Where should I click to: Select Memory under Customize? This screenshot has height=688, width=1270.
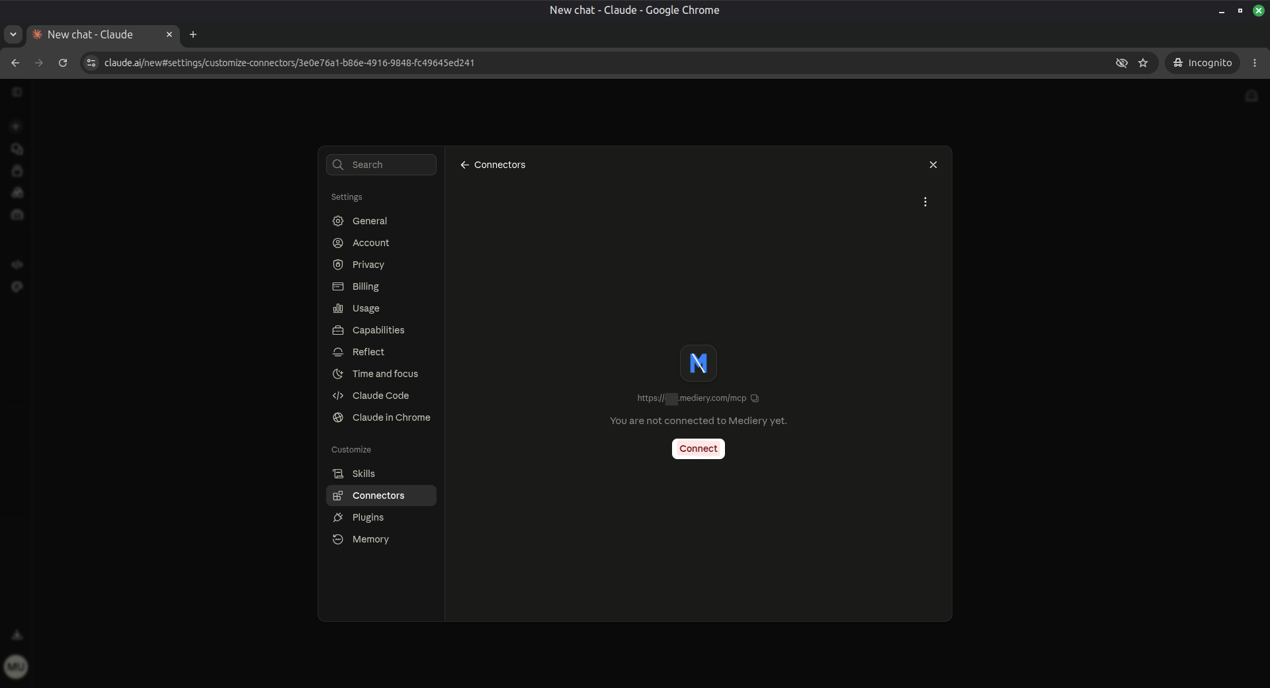pos(381,539)
